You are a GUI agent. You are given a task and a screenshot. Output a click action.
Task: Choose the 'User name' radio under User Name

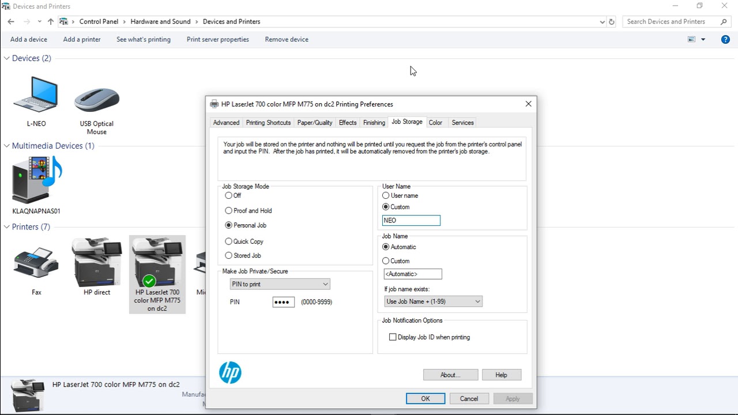(386, 195)
